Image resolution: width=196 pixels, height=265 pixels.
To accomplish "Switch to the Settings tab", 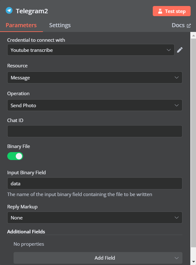I will pyautogui.click(x=60, y=25).
